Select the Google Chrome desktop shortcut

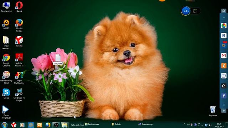pos(6,60)
